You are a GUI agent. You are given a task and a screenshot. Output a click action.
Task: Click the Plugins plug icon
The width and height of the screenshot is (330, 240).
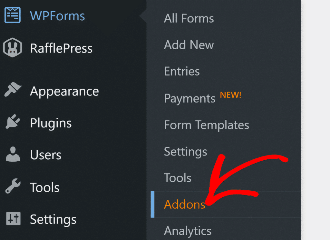(13, 123)
